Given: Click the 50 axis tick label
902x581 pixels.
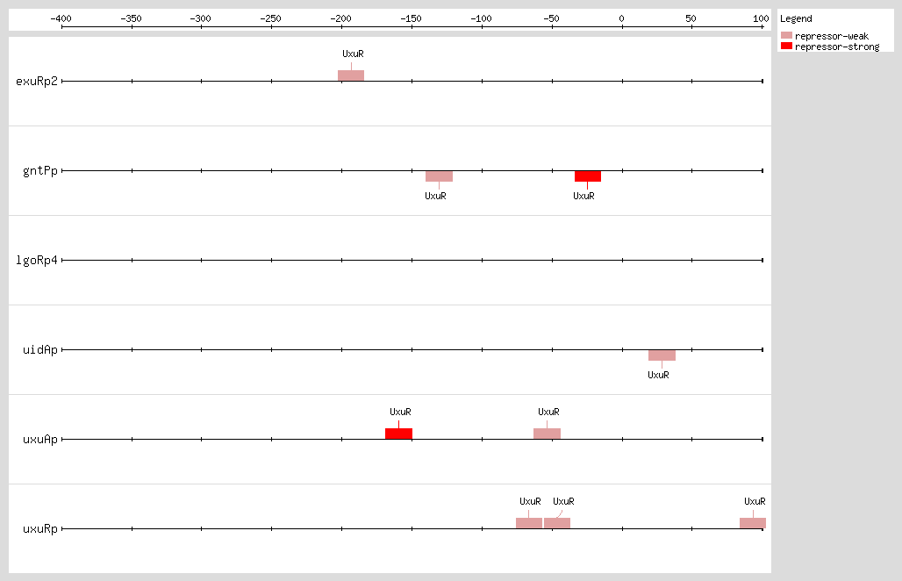Looking at the screenshot, I should point(691,18).
